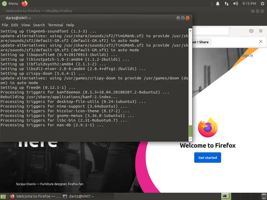Open the network connections indicator
267x200 pixels.
(227, 4)
